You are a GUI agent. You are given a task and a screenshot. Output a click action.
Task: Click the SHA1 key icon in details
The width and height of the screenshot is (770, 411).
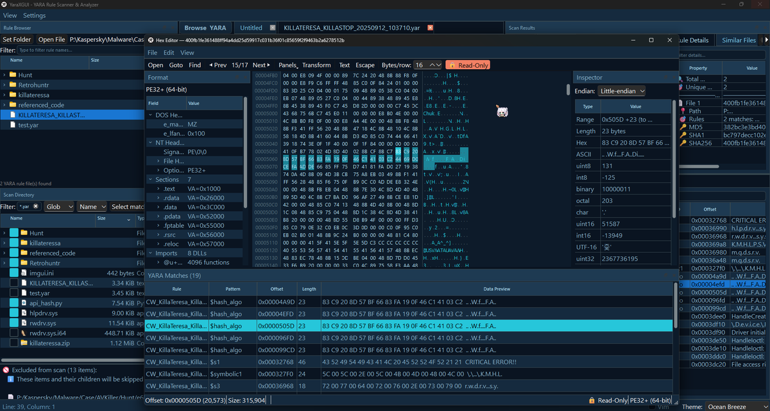pyautogui.click(x=682, y=134)
